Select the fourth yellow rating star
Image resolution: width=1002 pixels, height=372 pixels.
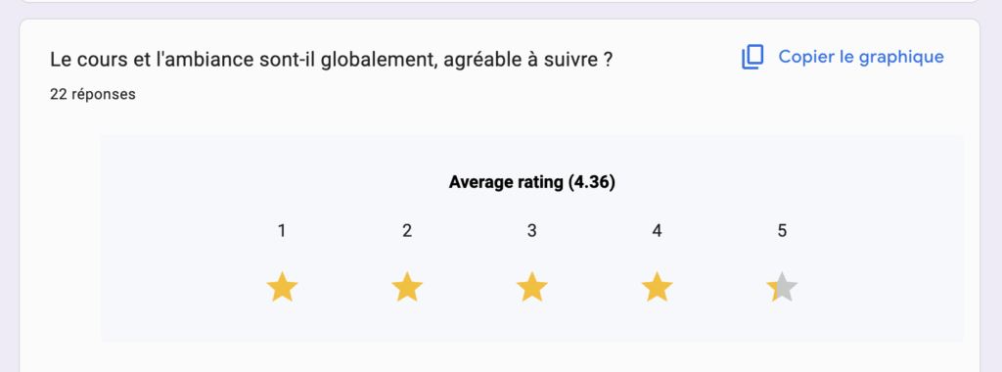click(x=657, y=287)
